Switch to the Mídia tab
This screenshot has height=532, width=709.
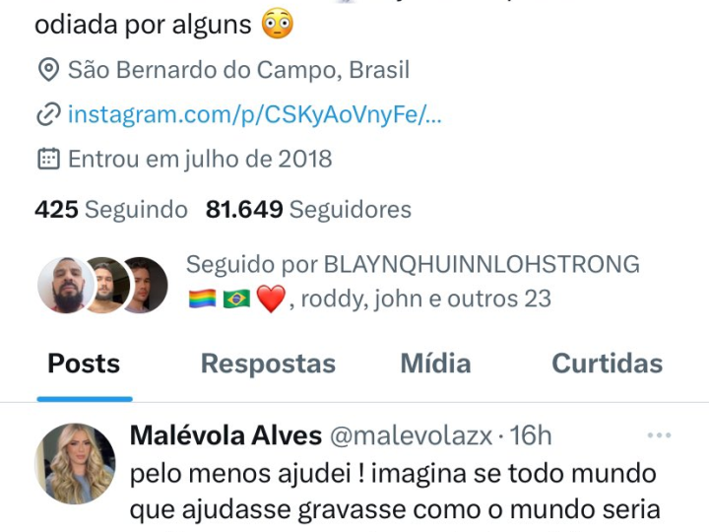coord(436,364)
